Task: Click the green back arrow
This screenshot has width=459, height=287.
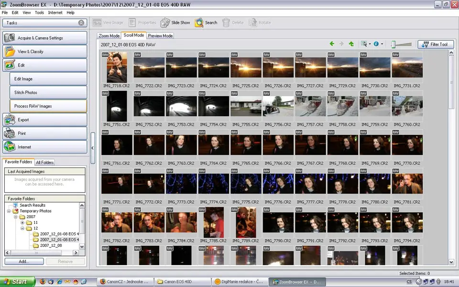Action: point(332,44)
